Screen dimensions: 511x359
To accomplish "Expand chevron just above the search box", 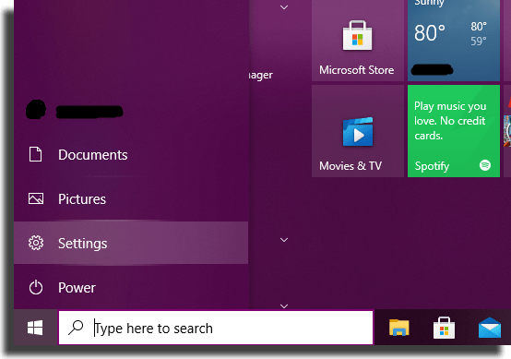I will [x=284, y=306].
